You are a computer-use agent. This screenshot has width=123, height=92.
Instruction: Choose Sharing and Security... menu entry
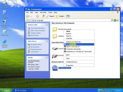79,42
